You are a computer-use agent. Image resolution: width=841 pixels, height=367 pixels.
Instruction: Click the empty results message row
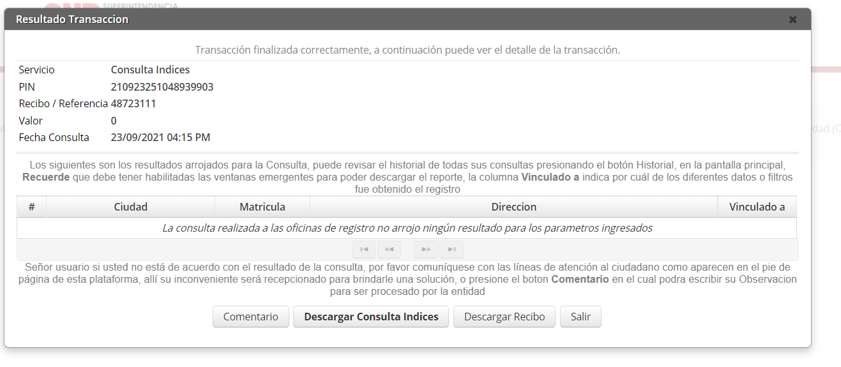click(x=407, y=228)
